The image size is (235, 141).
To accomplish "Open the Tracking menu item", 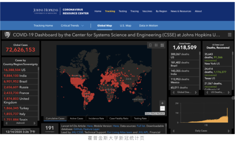I will coord(110,11).
